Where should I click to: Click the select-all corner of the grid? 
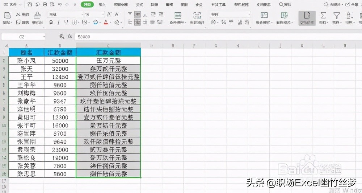[4, 46]
